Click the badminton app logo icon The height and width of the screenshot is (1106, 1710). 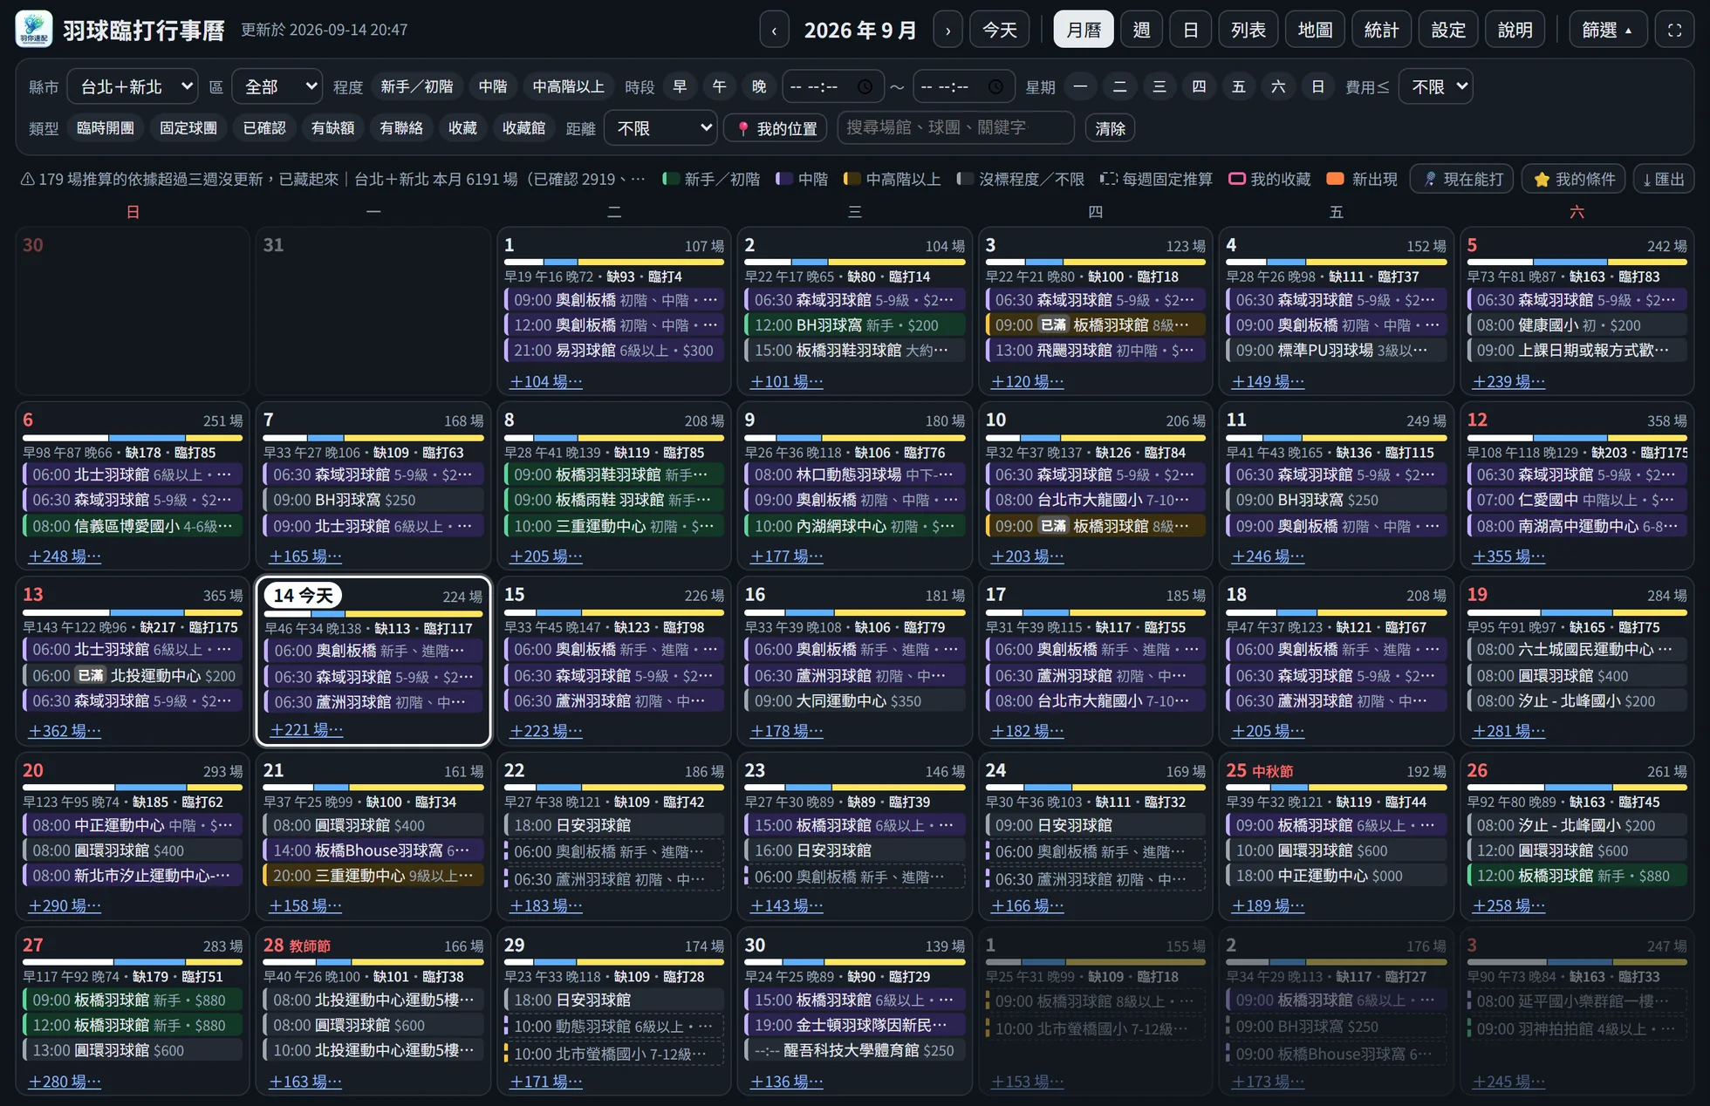[x=34, y=30]
